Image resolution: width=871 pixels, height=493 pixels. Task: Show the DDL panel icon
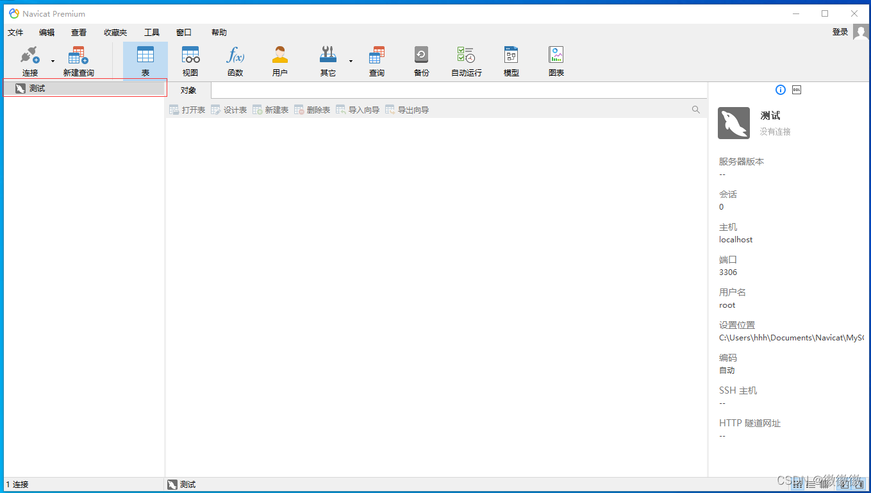pos(797,90)
